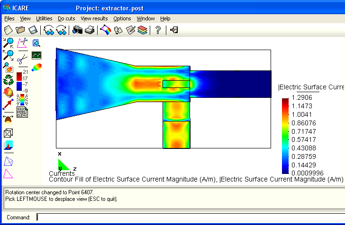Click into the Command input field
345x225 pixels.
click(x=191, y=217)
